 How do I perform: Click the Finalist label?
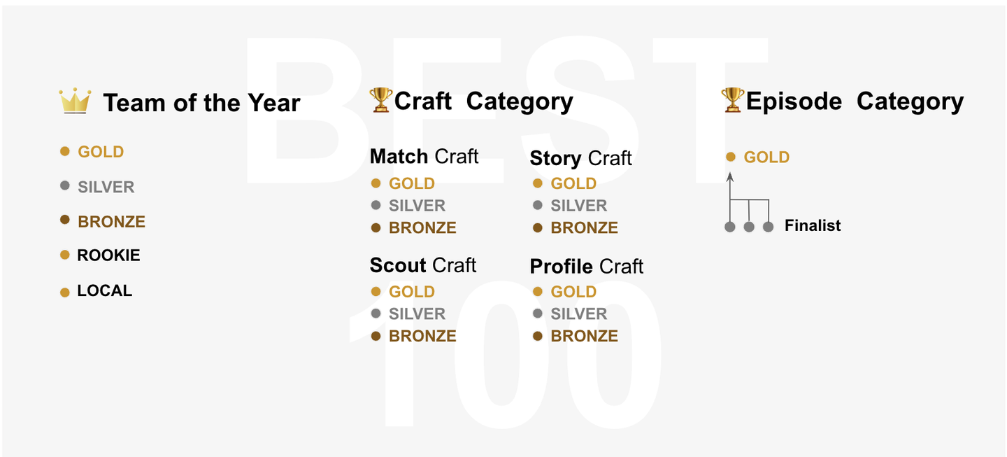(813, 226)
